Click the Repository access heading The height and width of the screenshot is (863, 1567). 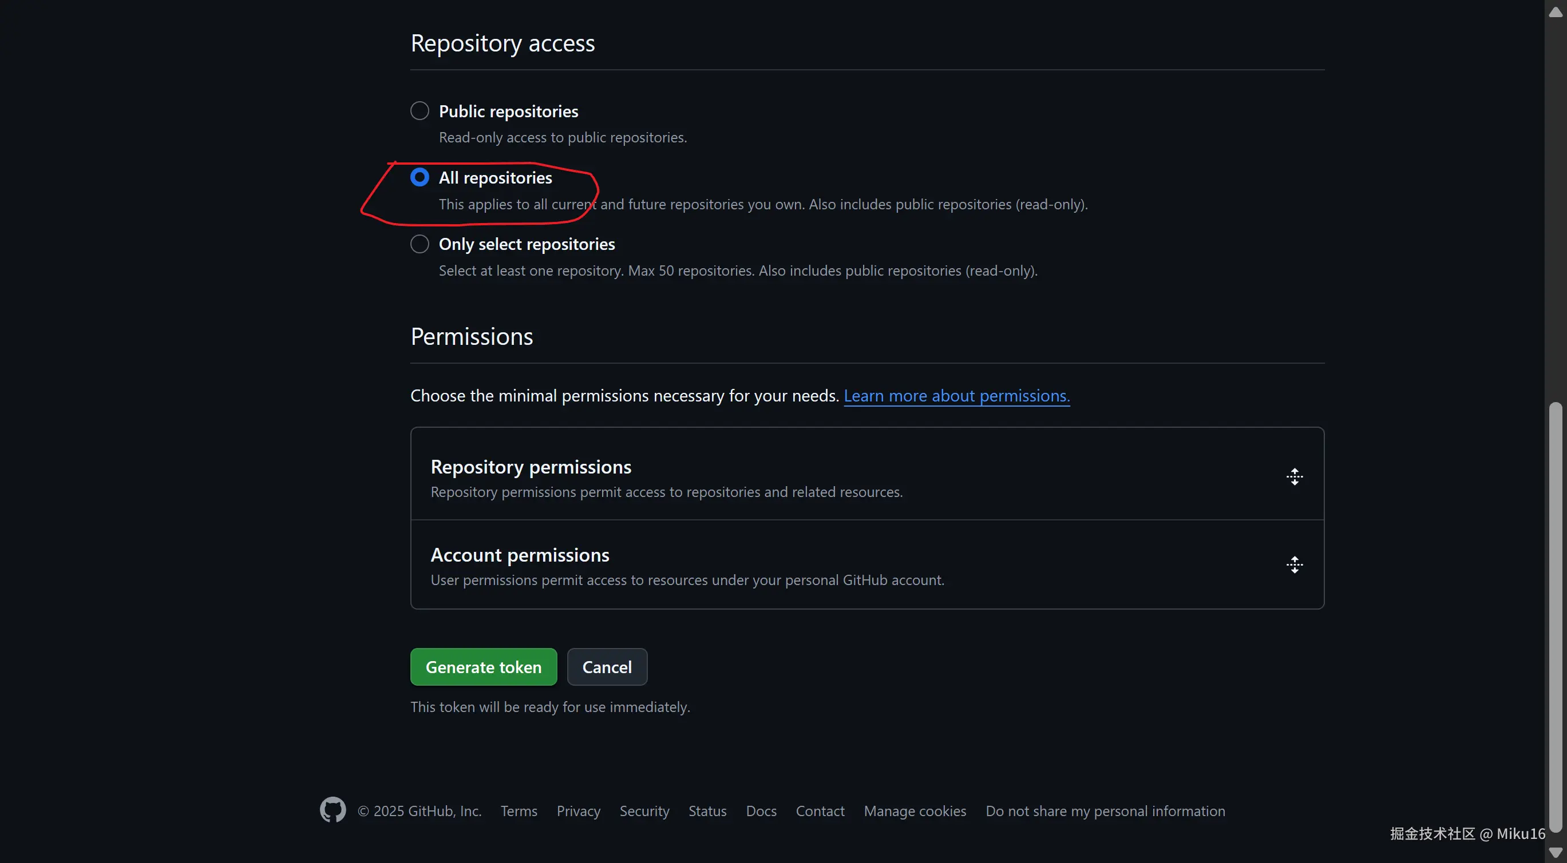502,43
